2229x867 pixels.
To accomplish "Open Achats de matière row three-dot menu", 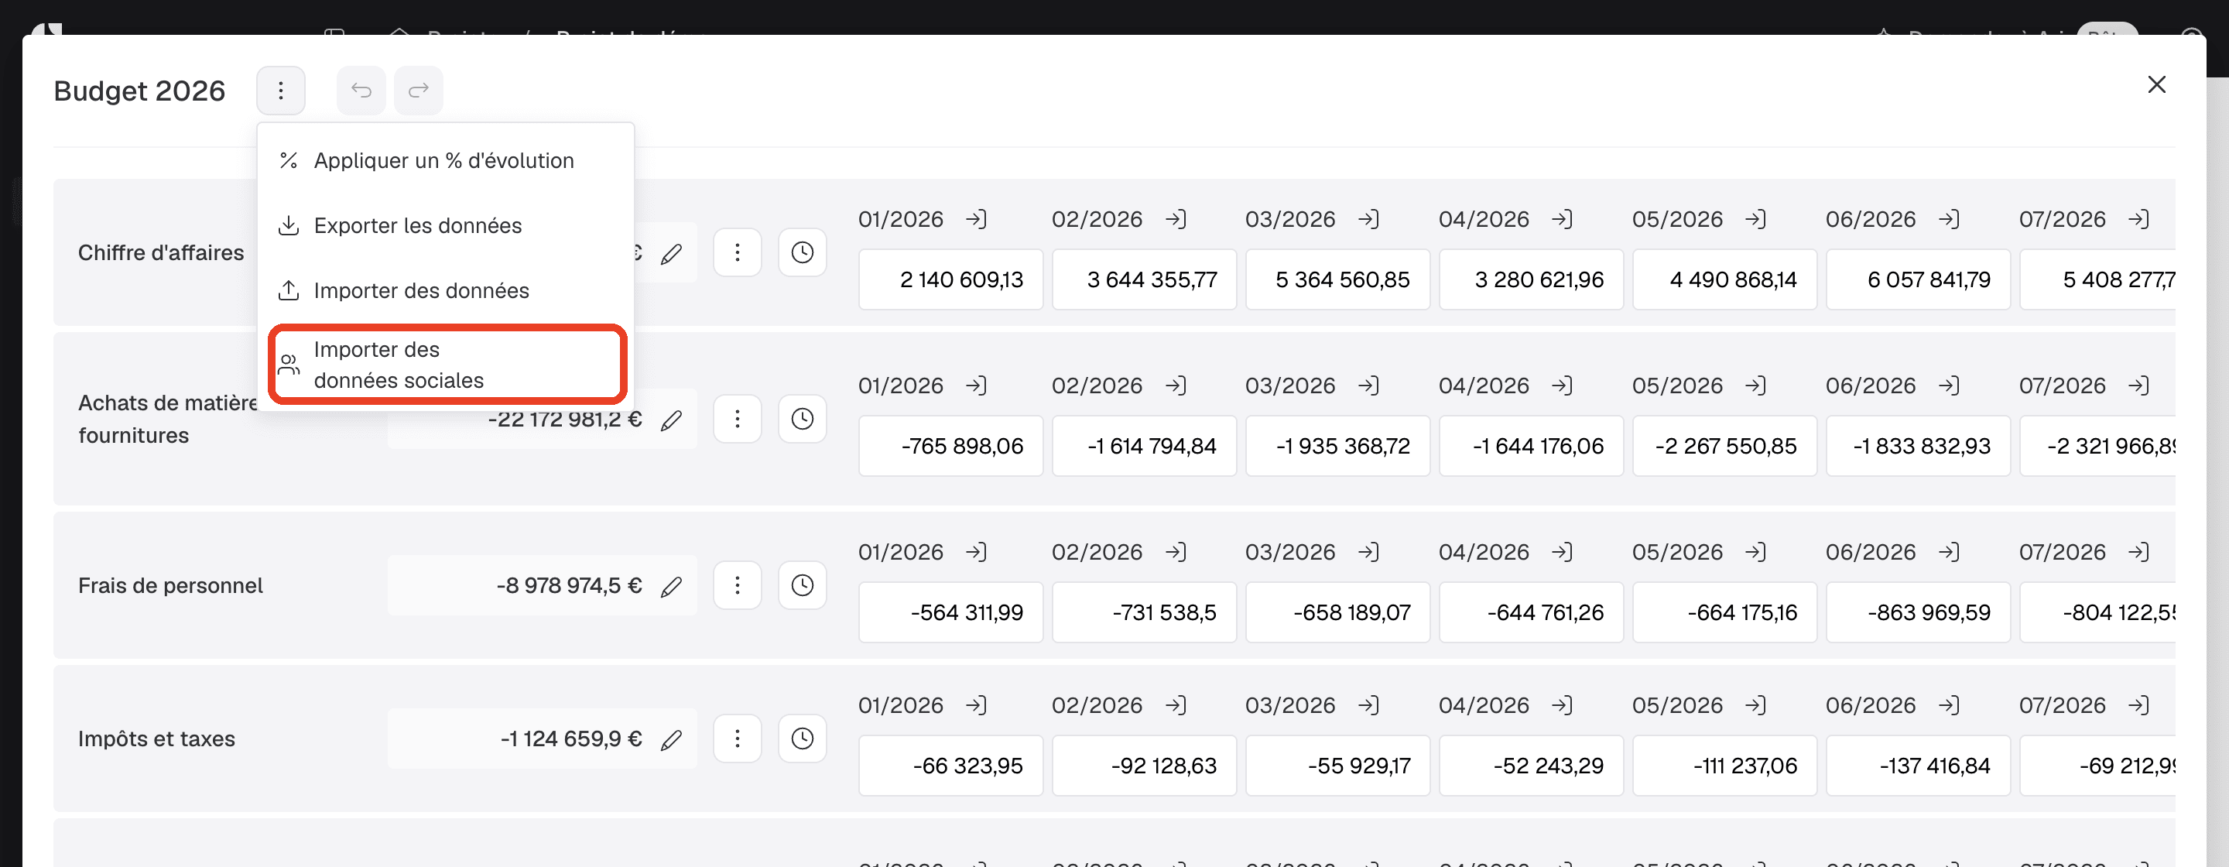I will (x=738, y=419).
